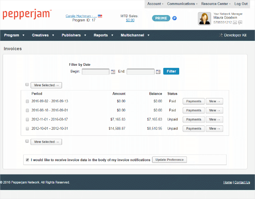Click the network manager avatar photo
The height and width of the screenshot is (199, 255).
(205, 18)
